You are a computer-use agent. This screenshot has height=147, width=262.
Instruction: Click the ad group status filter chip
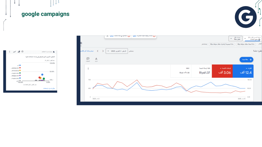(x=222, y=44)
